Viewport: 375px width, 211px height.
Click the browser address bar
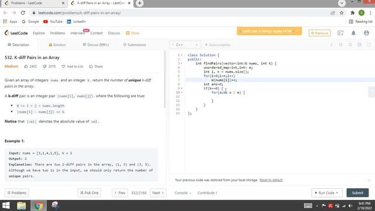[179, 13]
